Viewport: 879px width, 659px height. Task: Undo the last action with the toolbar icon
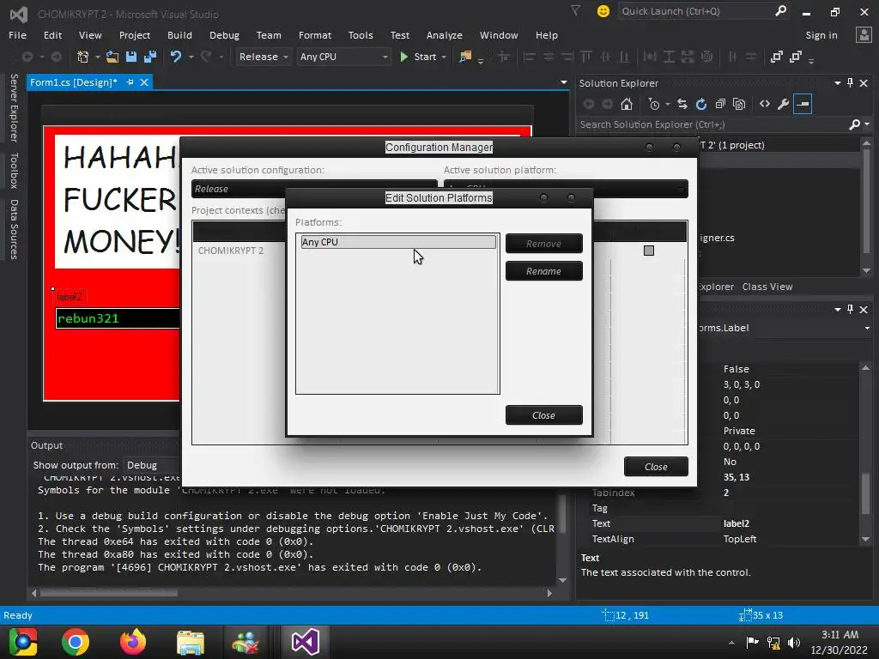(176, 57)
